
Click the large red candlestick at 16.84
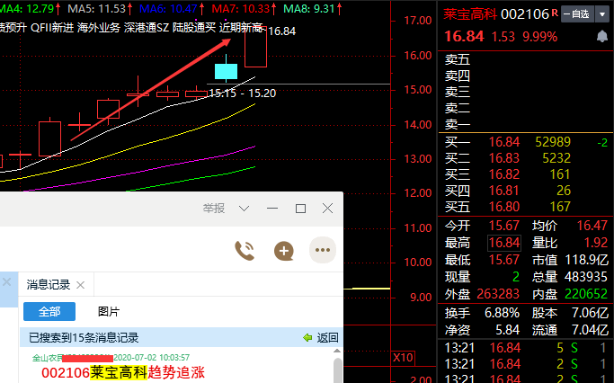pyautogui.click(x=255, y=47)
